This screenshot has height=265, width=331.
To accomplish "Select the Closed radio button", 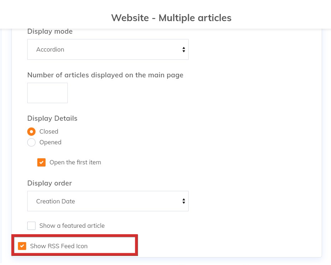I will pyautogui.click(x=32, y=131).
